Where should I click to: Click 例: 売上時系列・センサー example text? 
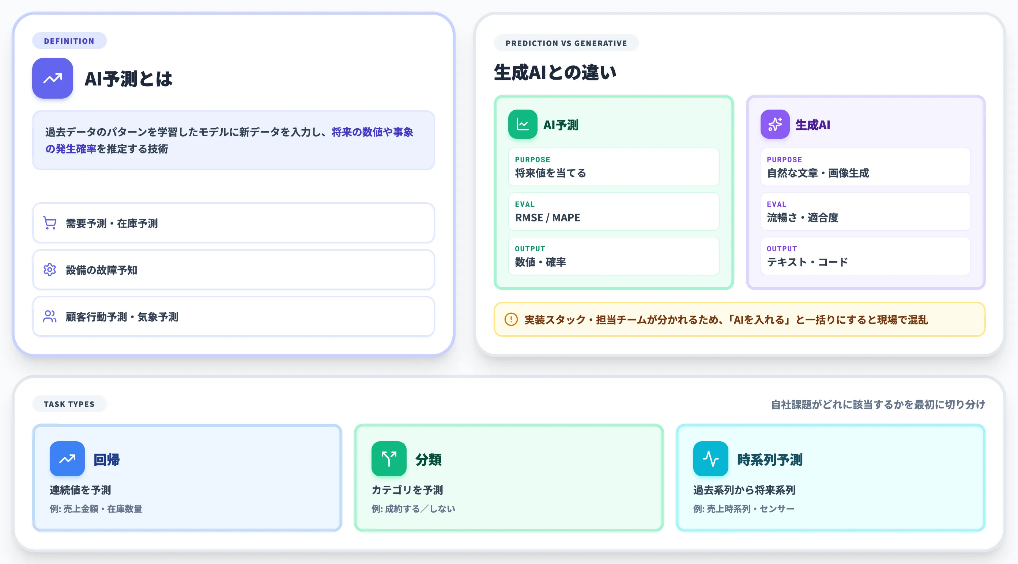(744, 509)
